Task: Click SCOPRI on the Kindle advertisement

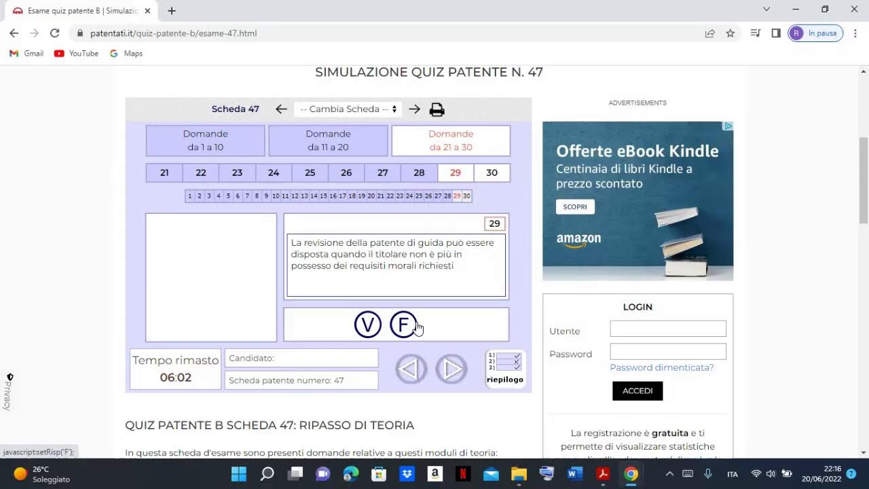Action: coord(575,206)
